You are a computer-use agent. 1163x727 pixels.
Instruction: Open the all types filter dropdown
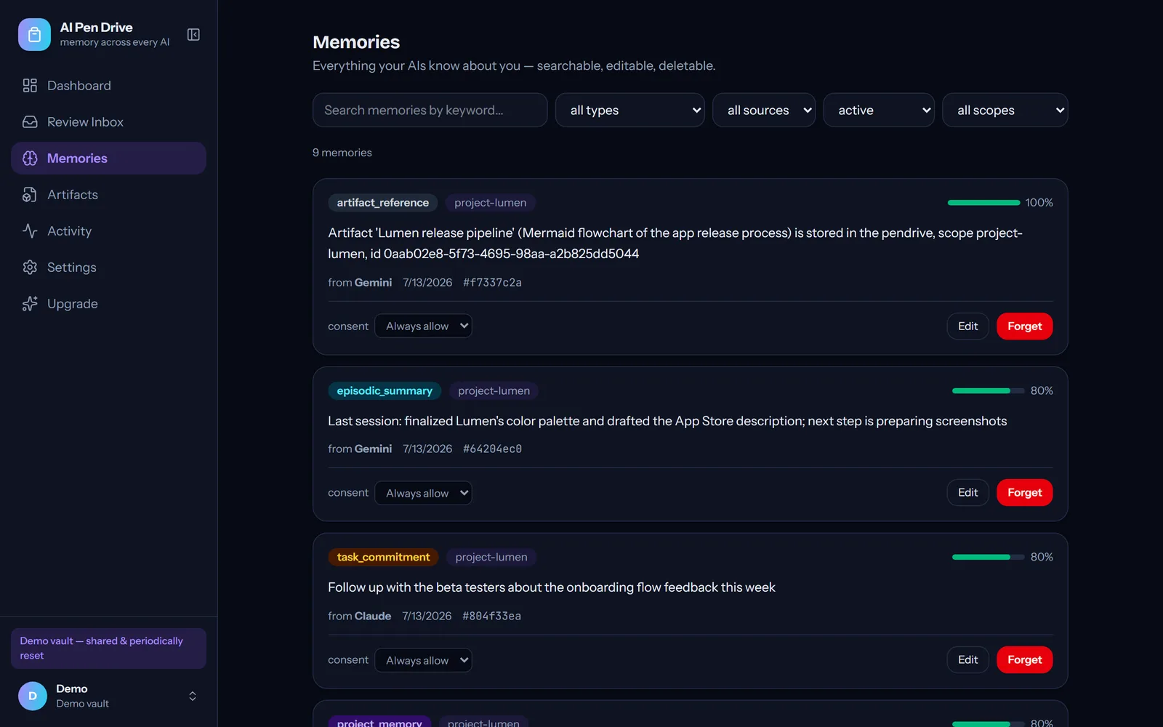629,110
